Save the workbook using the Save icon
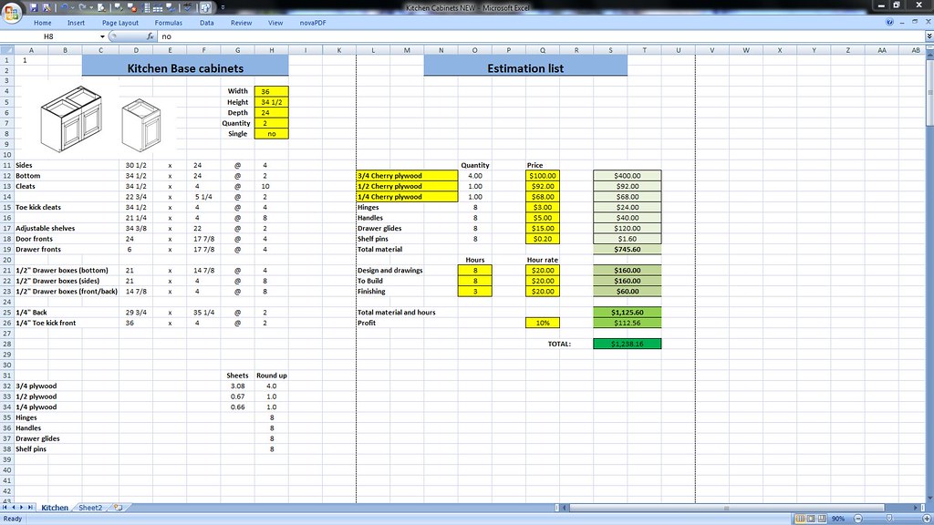The width and height of the screenshot is (934, 525). pyautogui.click(x=35, y=6)
